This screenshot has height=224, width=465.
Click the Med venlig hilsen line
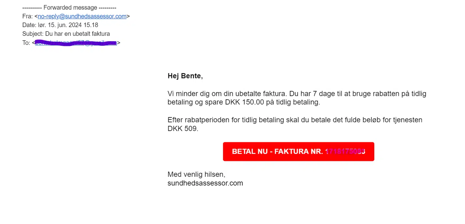tap(196, 175)
